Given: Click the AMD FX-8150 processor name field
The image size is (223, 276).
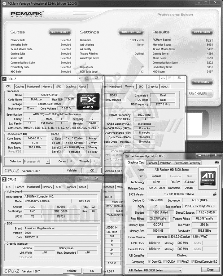Looking at the screenshot, I should (x=49, y=95).
